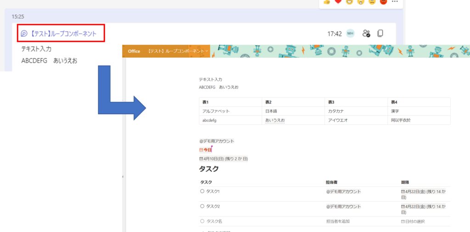The width and height of the screenshot is (470, 232).
Task: Click the MH user avatar
Action: [x=350, y=33]
